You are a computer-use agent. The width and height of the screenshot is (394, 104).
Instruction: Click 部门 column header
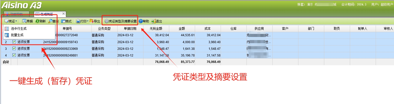point(311,29)
